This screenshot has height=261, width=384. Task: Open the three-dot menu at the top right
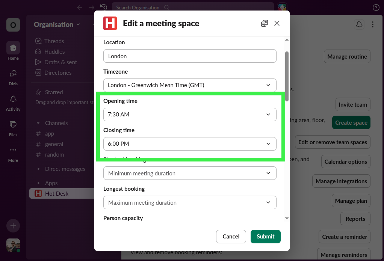pyautogui.click(x=372, y=24)
